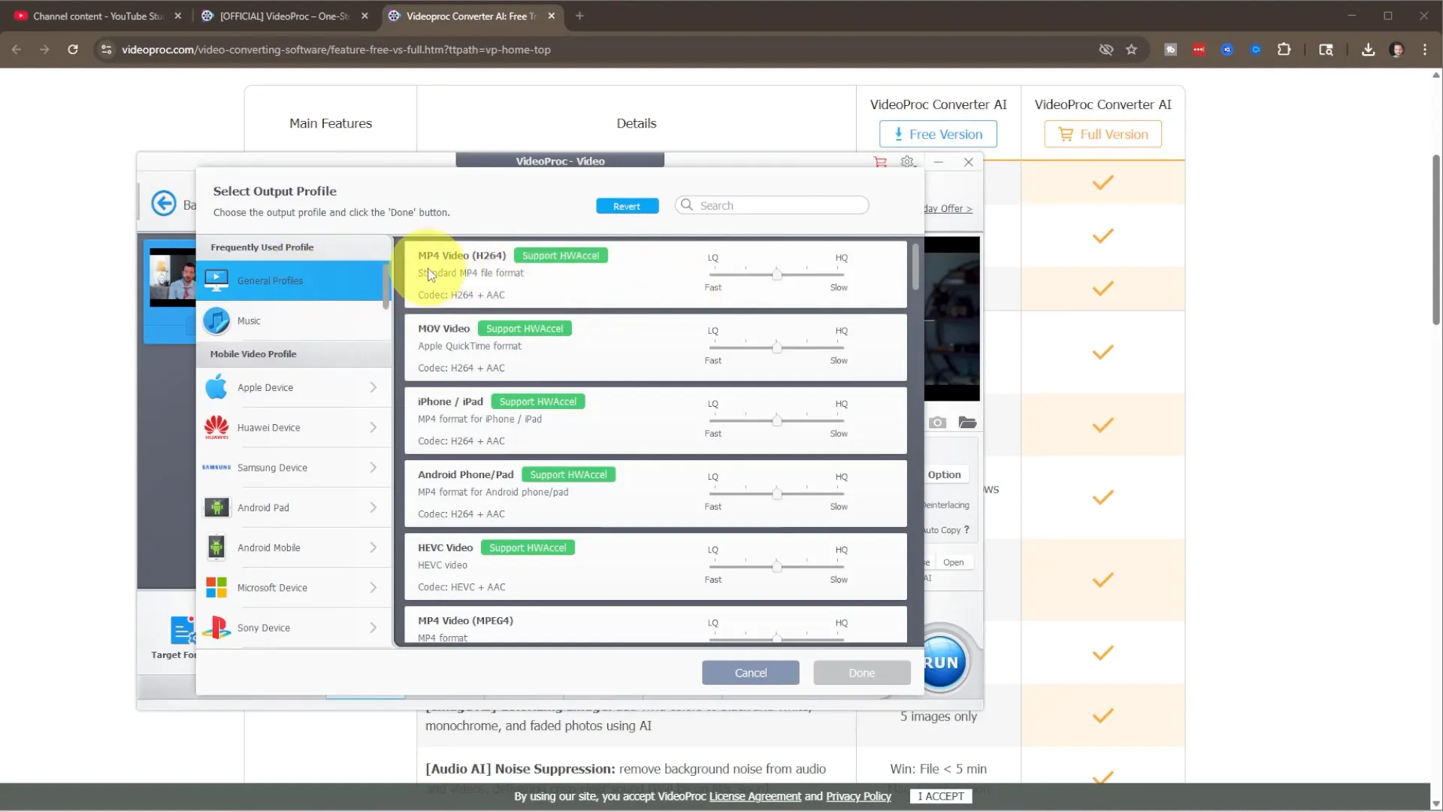The height and width of the screenshot is (812, 1443).
Task: Click the Free Version download button
Action: pos(938,134)
